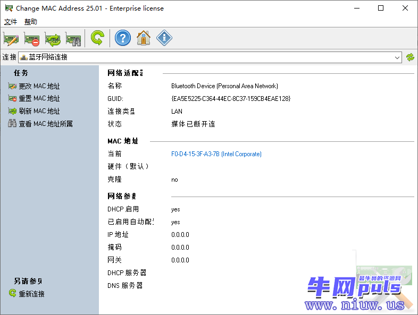The height and width of the screenshot is (315, 418).
Task: Click the 查看 MAC 地址所属 task link
Action: 46,124
